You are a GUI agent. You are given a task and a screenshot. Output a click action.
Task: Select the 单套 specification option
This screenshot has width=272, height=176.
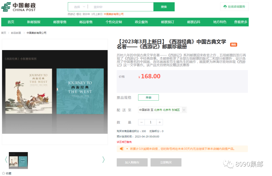click(149, 97)
